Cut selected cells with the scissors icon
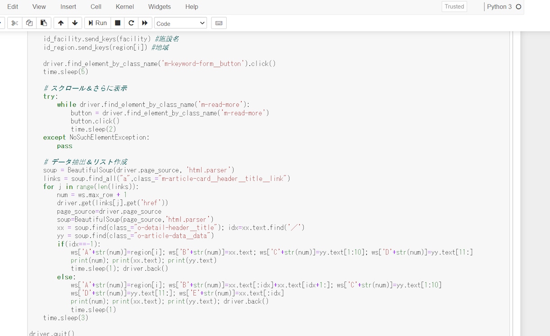 (x=15, y=23)
